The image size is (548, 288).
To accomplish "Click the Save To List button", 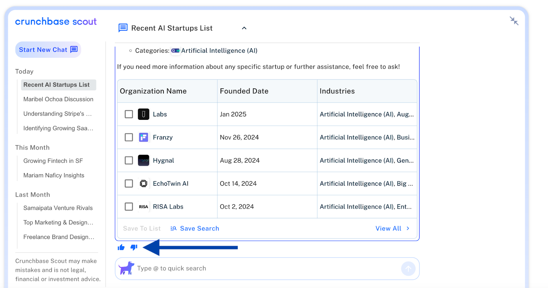I will pos(142,228).
